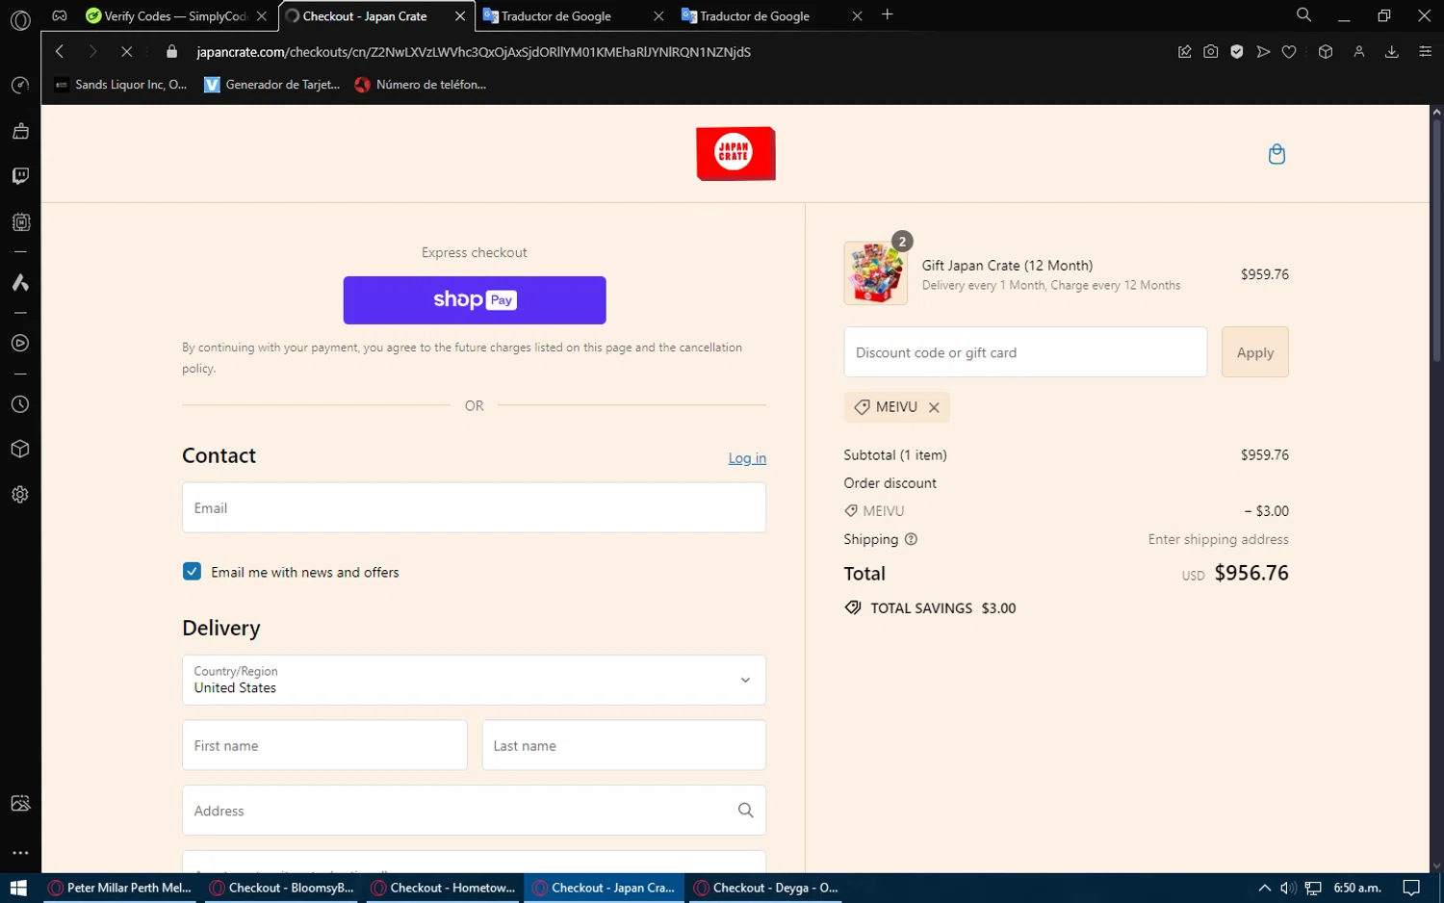Open the Opera main menu icon
The height and width of the screenshot is (903, 1444).
click(20, 19)
